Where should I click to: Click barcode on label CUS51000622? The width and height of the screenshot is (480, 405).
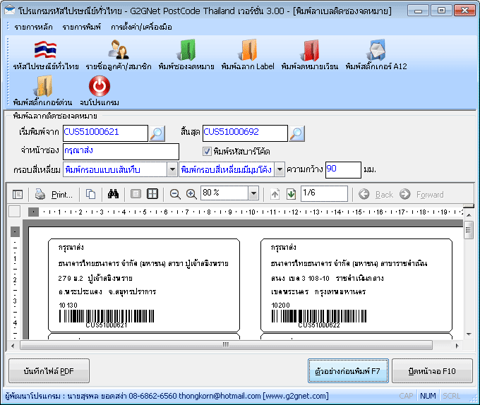click(319, 316)
